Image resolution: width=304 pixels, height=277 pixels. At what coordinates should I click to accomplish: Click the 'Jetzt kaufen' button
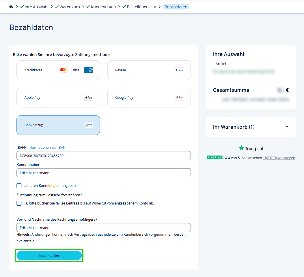[49, 255]
